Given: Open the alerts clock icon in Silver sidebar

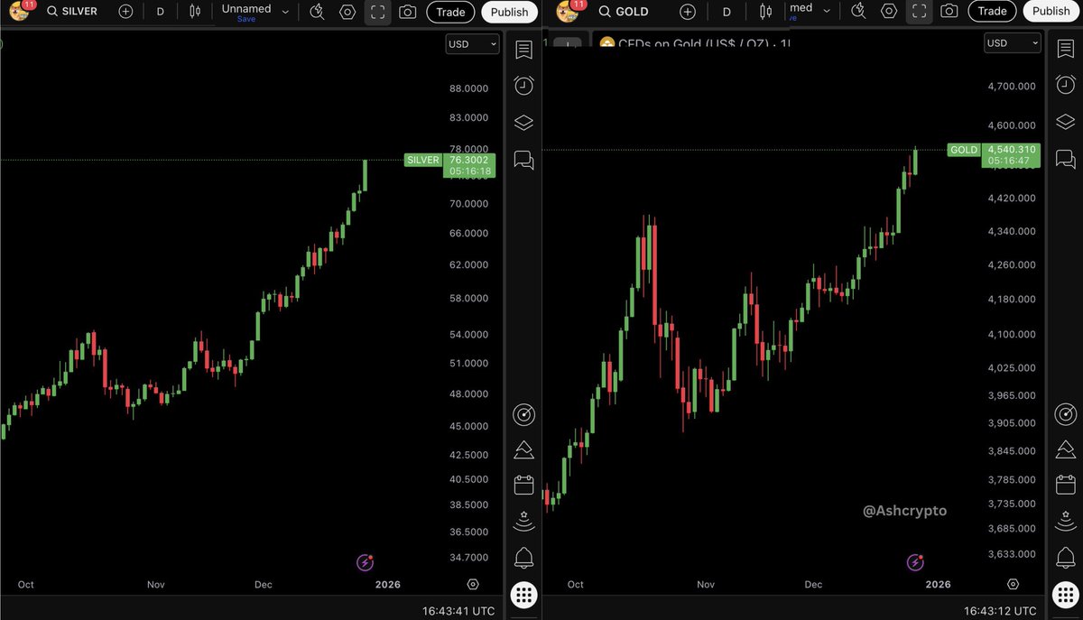Looking at the screenshot, I should [x=523, y=86].
